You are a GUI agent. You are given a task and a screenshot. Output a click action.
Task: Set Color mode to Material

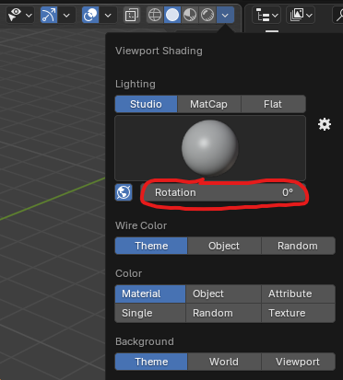click(x=150, y=294)
